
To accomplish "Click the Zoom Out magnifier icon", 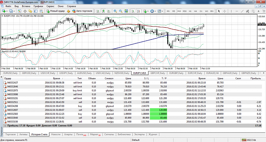I will (x=121, y=11).
